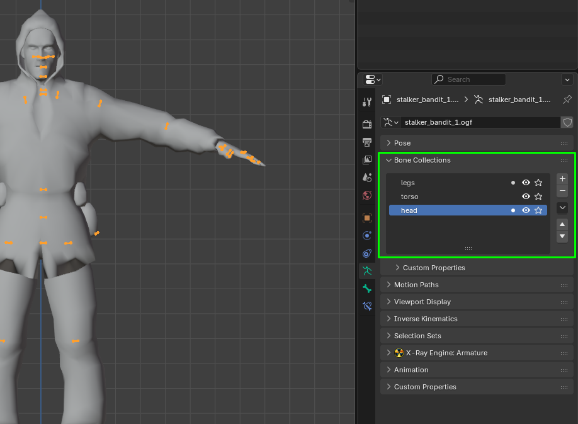The image size is (578, 424).
Task: Click the properties Search field
Action: [x=469, y=79]
